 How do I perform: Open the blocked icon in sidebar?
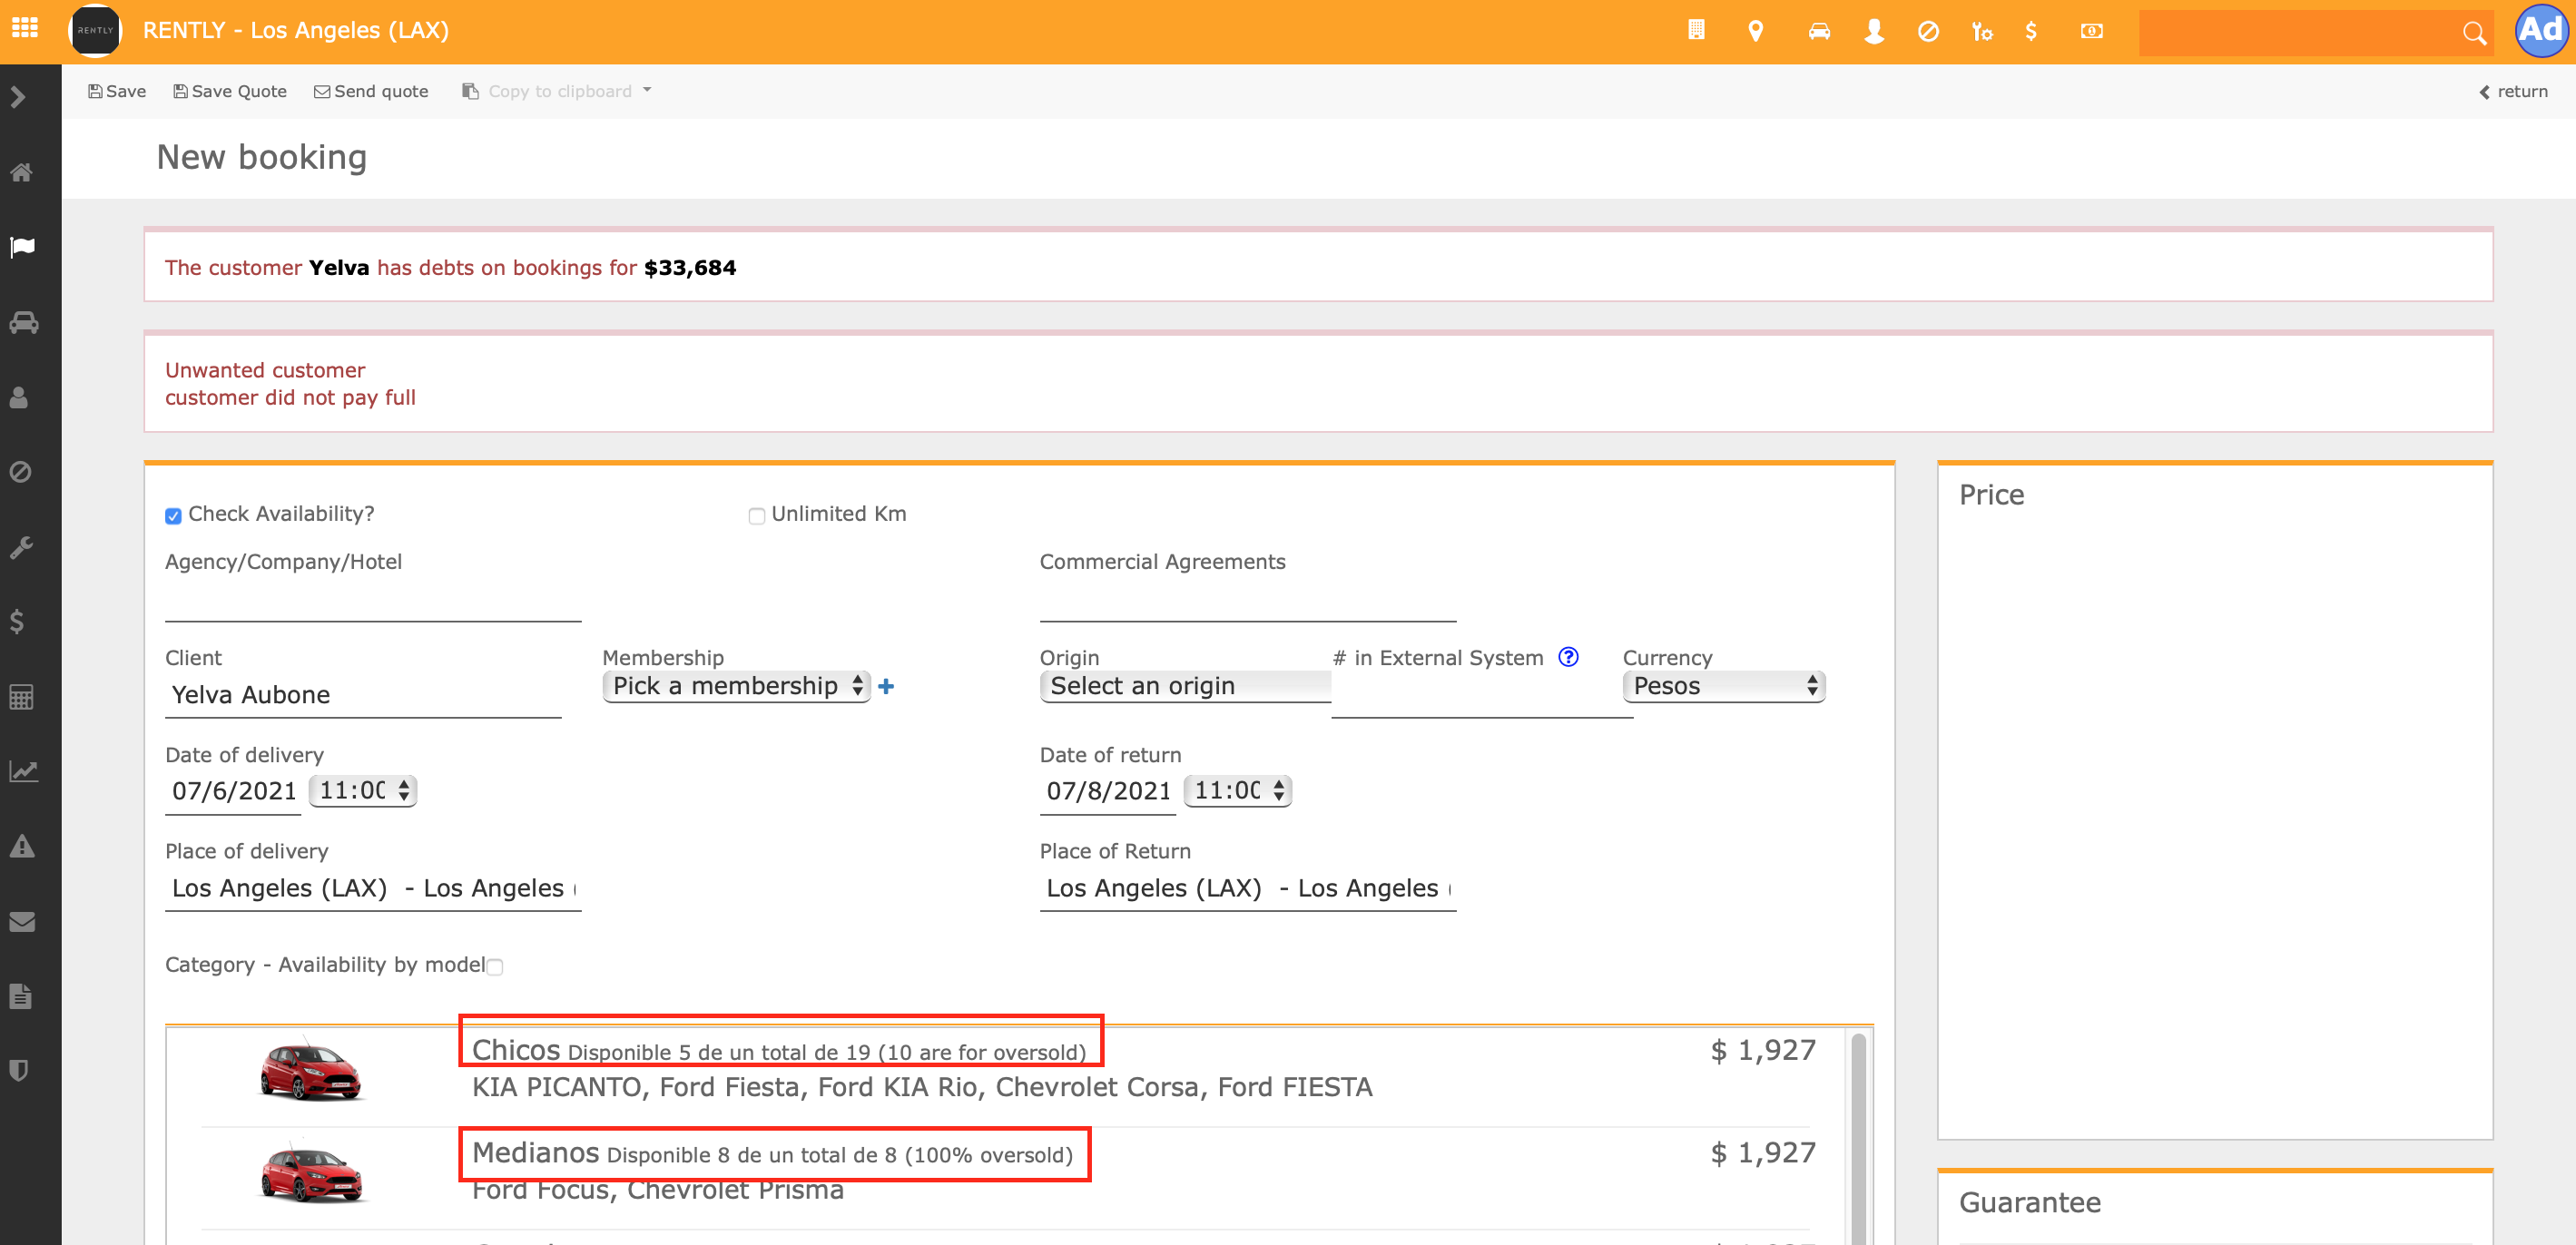coord(20,472)
